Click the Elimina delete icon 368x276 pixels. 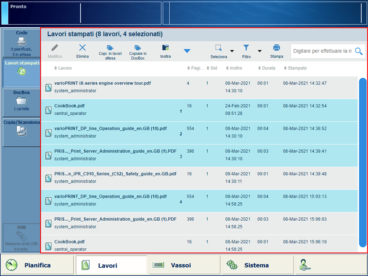click(82, 51)
